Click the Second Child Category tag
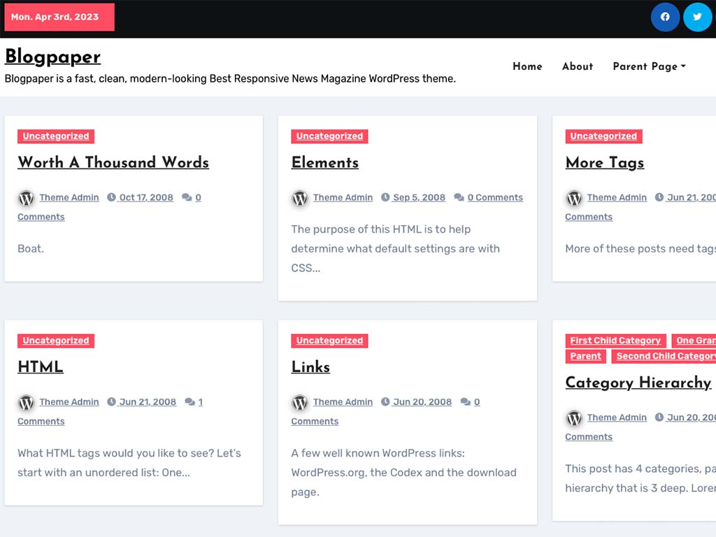Viewport: 716px width, 537px height. pyautogui.click(x=664, y=356)
